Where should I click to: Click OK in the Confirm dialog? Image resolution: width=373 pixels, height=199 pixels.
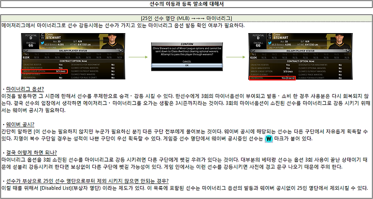[187, 65]
